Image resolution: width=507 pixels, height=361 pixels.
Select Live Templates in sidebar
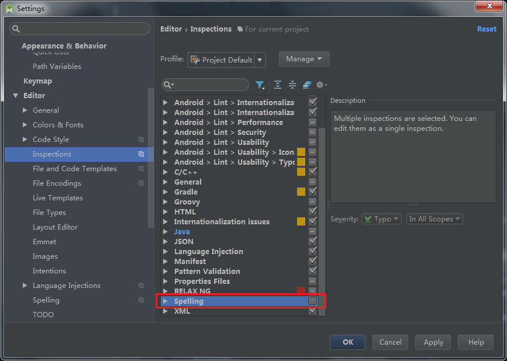click(57, 198)
